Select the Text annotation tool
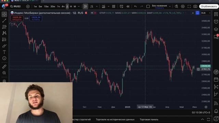Viewport: 219px width, 123px height. (4, 52)
